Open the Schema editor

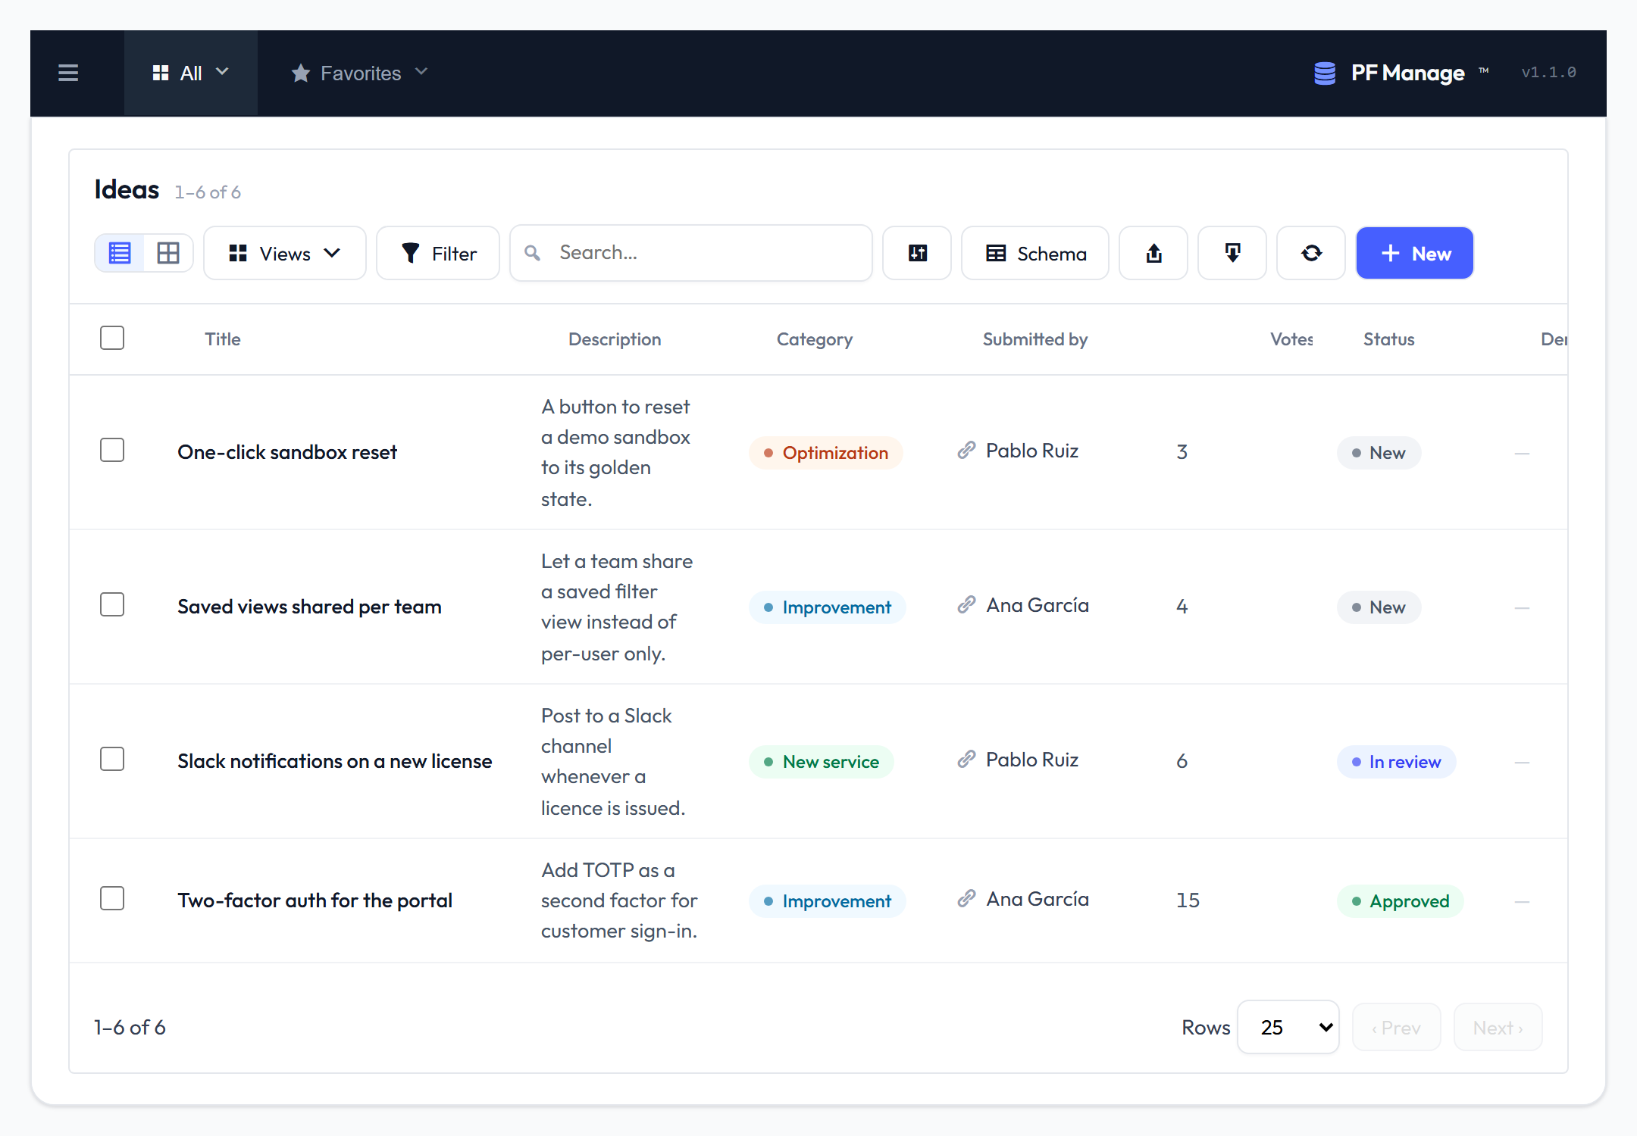point(1035,253)
